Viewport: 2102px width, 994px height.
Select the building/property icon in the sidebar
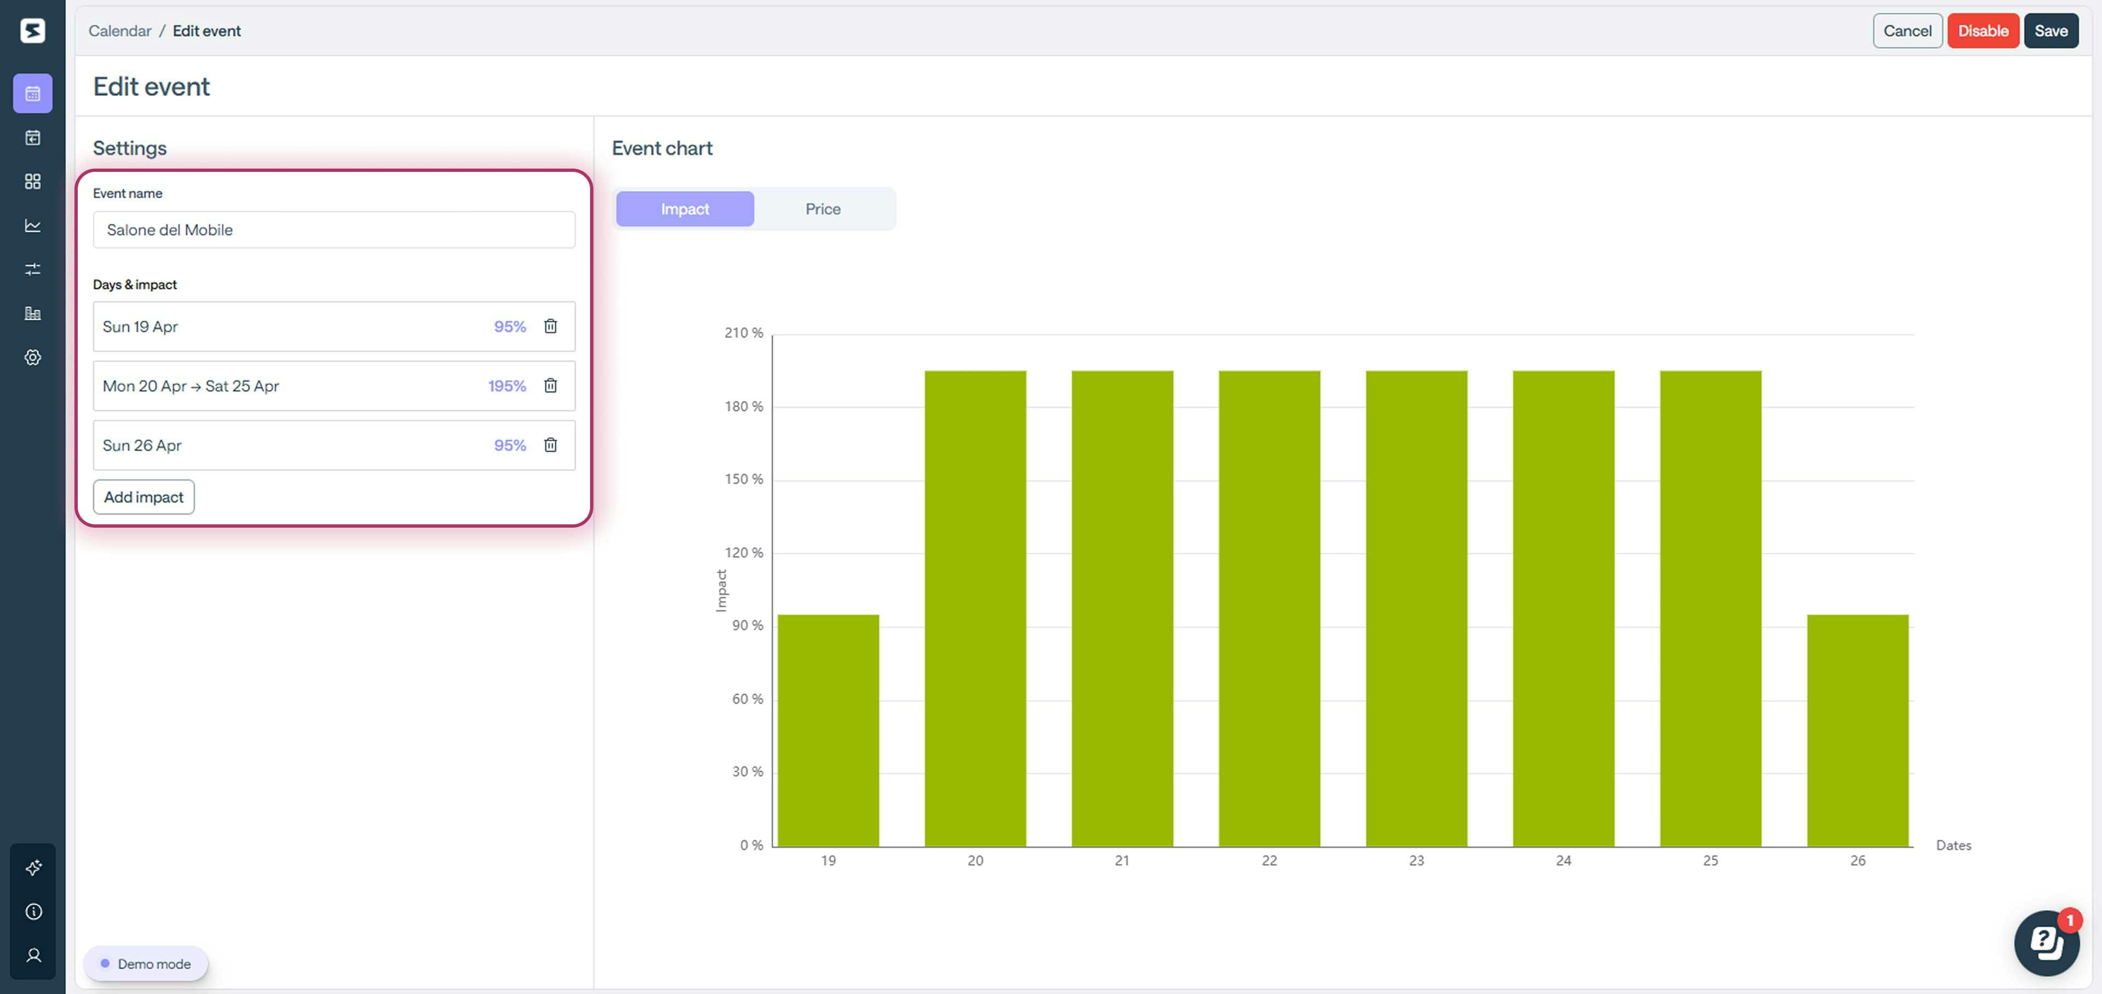(x=33, y=314)
